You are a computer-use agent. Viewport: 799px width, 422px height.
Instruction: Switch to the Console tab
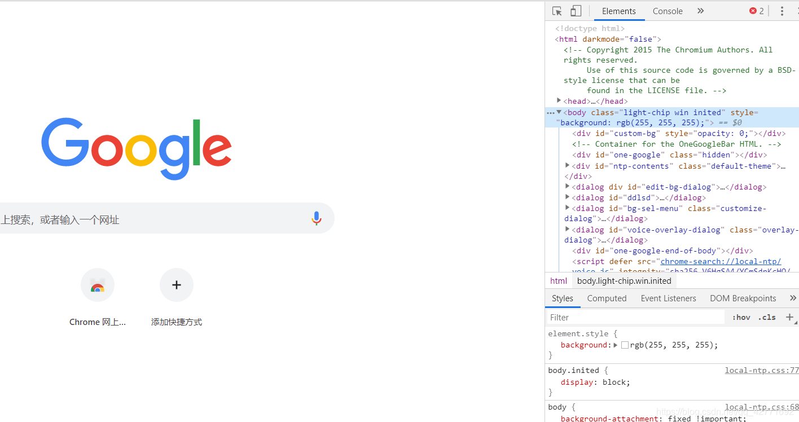coord(668,11)
